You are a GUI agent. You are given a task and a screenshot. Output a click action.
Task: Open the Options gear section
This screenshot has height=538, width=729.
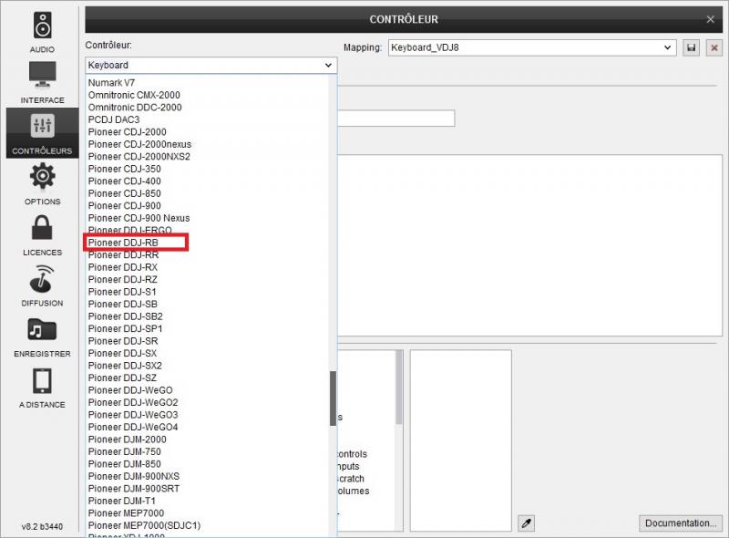(x=42, y=183)
